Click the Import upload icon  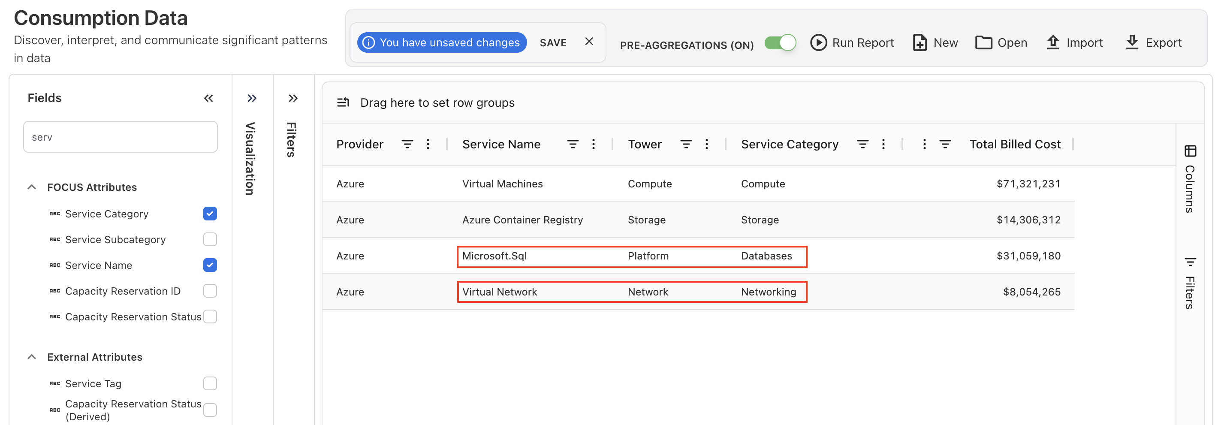tap(1052, 42)
